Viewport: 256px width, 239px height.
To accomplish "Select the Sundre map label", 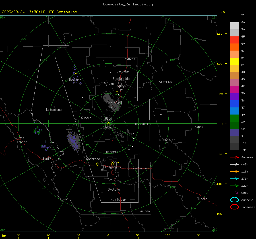I will [x=86, y=118].
